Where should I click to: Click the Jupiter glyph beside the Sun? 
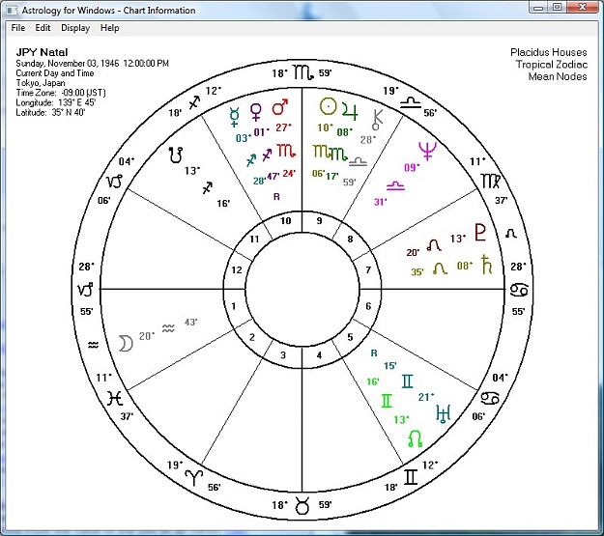coord(350,109)
